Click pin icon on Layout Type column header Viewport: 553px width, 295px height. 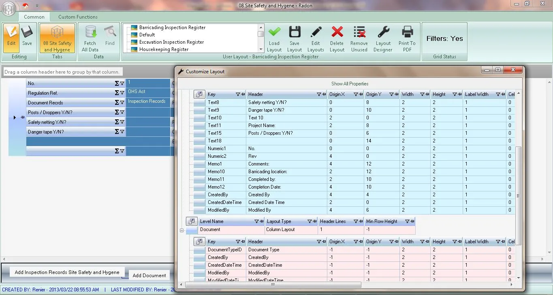click(314, 222)
